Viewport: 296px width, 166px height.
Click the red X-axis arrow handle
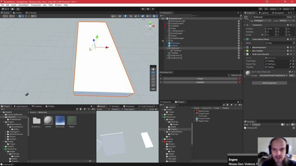(x=107, y=47)
